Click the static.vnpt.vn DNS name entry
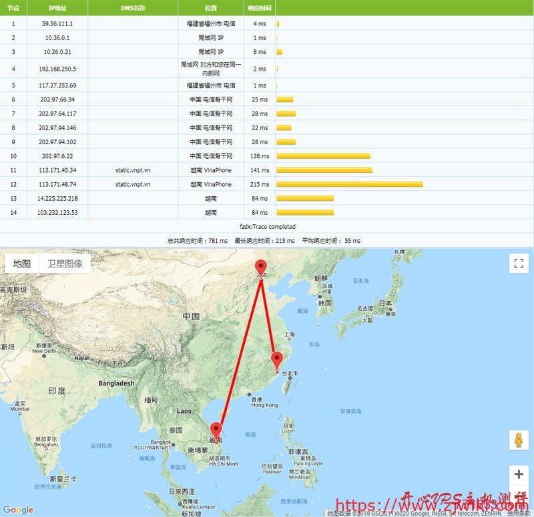This screenshot has height=517, width=534. pos(131,169)
